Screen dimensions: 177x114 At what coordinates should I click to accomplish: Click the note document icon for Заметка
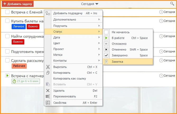tap(106, 62)
